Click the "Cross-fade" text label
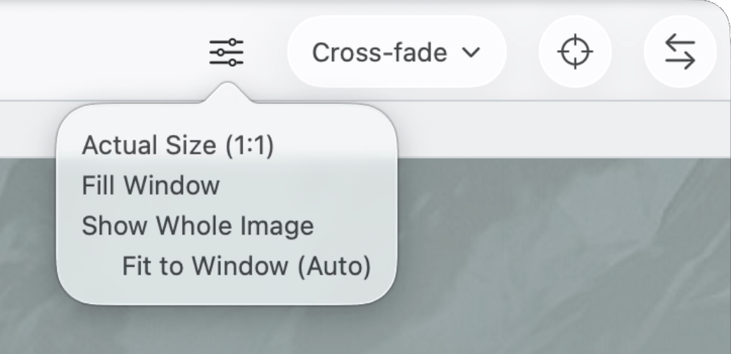 point(379,53)
